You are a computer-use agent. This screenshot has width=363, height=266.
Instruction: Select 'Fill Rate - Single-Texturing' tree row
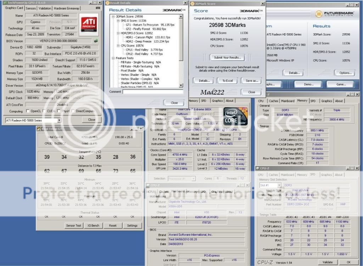coord(141,62)
